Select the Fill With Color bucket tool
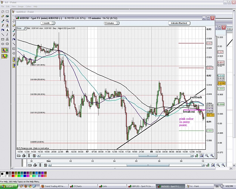236x189 pixels. [x=7, y=16]
